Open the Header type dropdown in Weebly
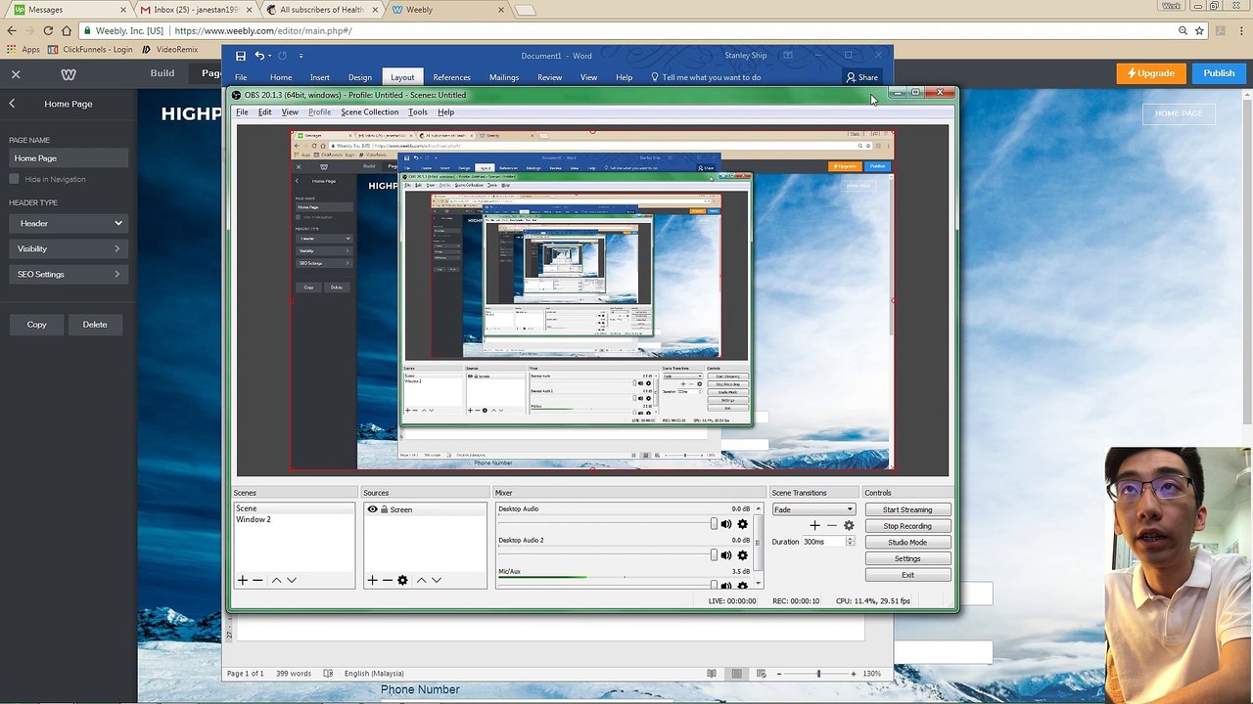This screenshot has width=1253, height=704. pyautogui.click(x=69, y=223)
